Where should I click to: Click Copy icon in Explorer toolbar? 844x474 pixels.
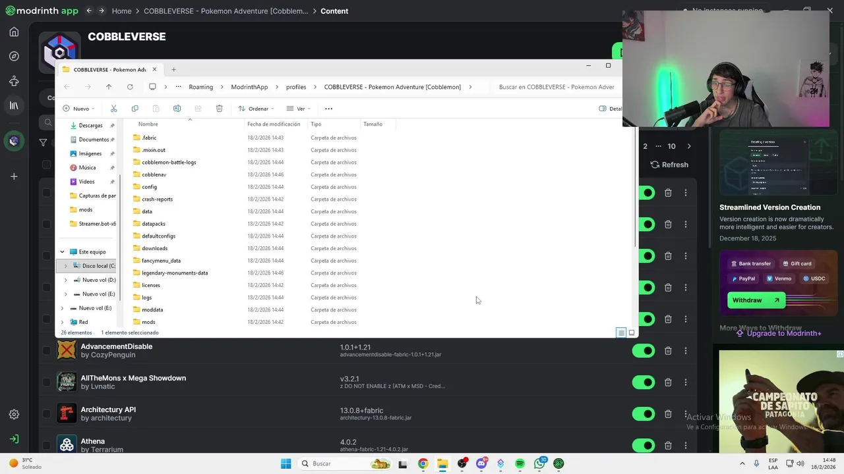coord(135,109)
